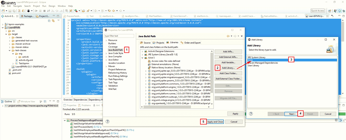Open the Dependencies tab of pom editor
346x140 pixels.
point(80,100)
